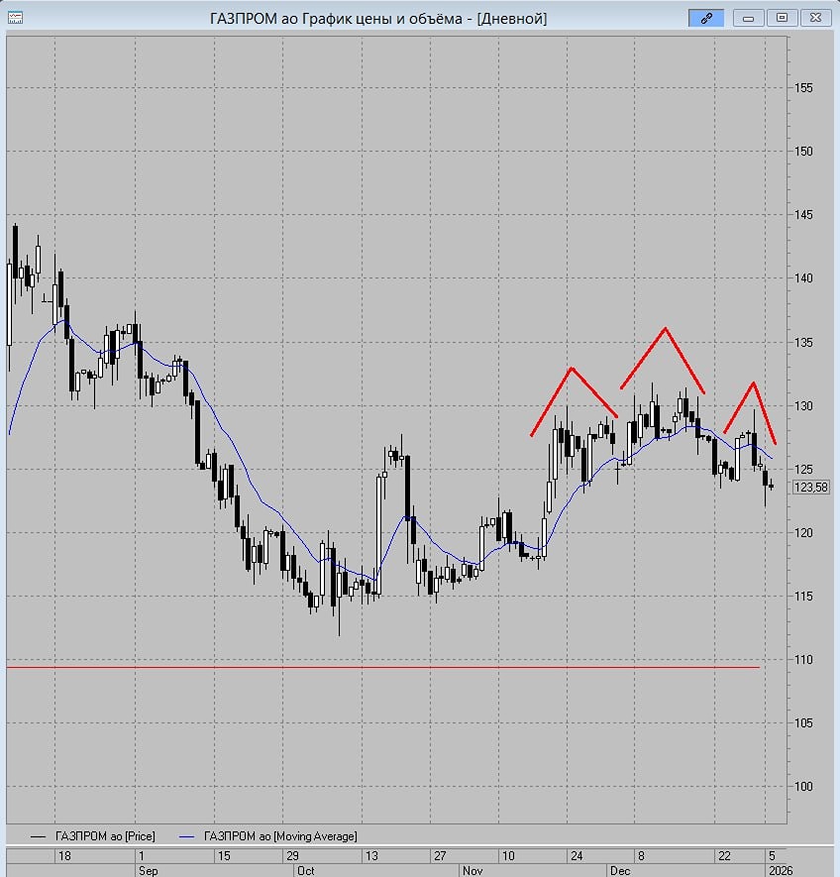Image resolution: width=840 pixels, height=877 pixels.
Task: Click the Oct month label on time axis
Action: point(305,871)
